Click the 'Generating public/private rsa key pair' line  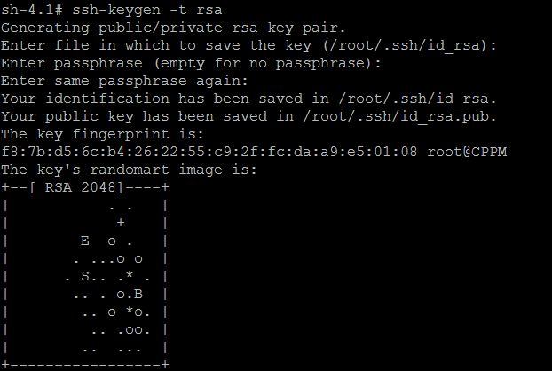click(x=173, y=28)
